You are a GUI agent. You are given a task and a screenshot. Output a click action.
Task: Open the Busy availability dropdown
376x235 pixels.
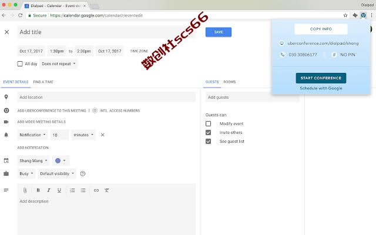coord(26,173)
